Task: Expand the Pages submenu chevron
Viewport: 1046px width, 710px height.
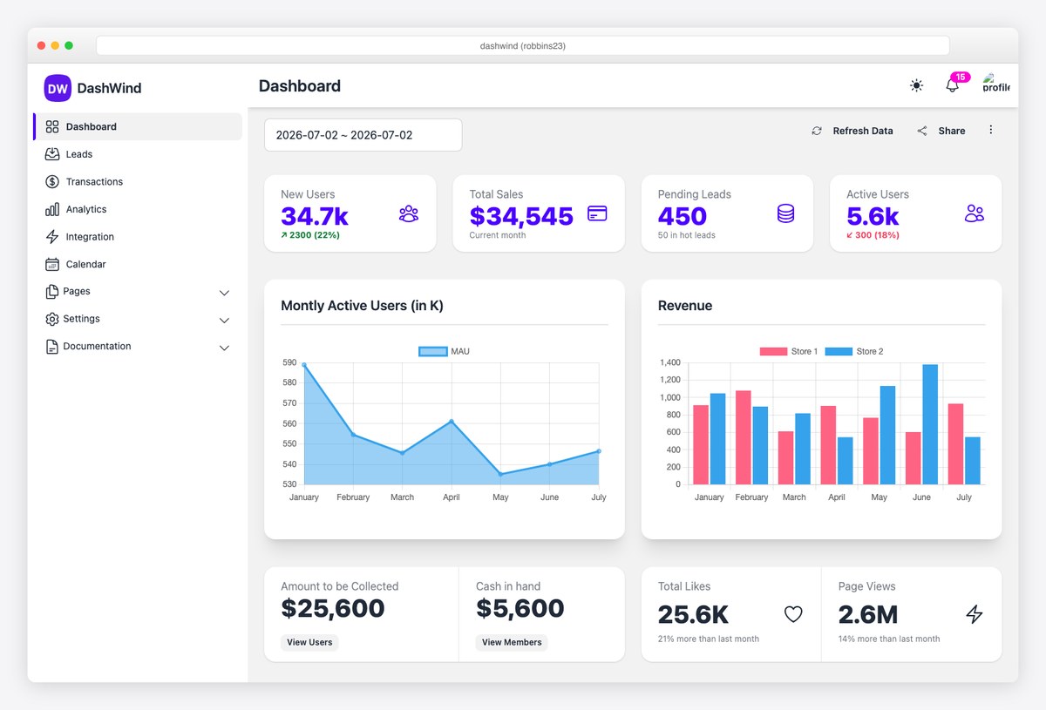Action: pos(224,293)
